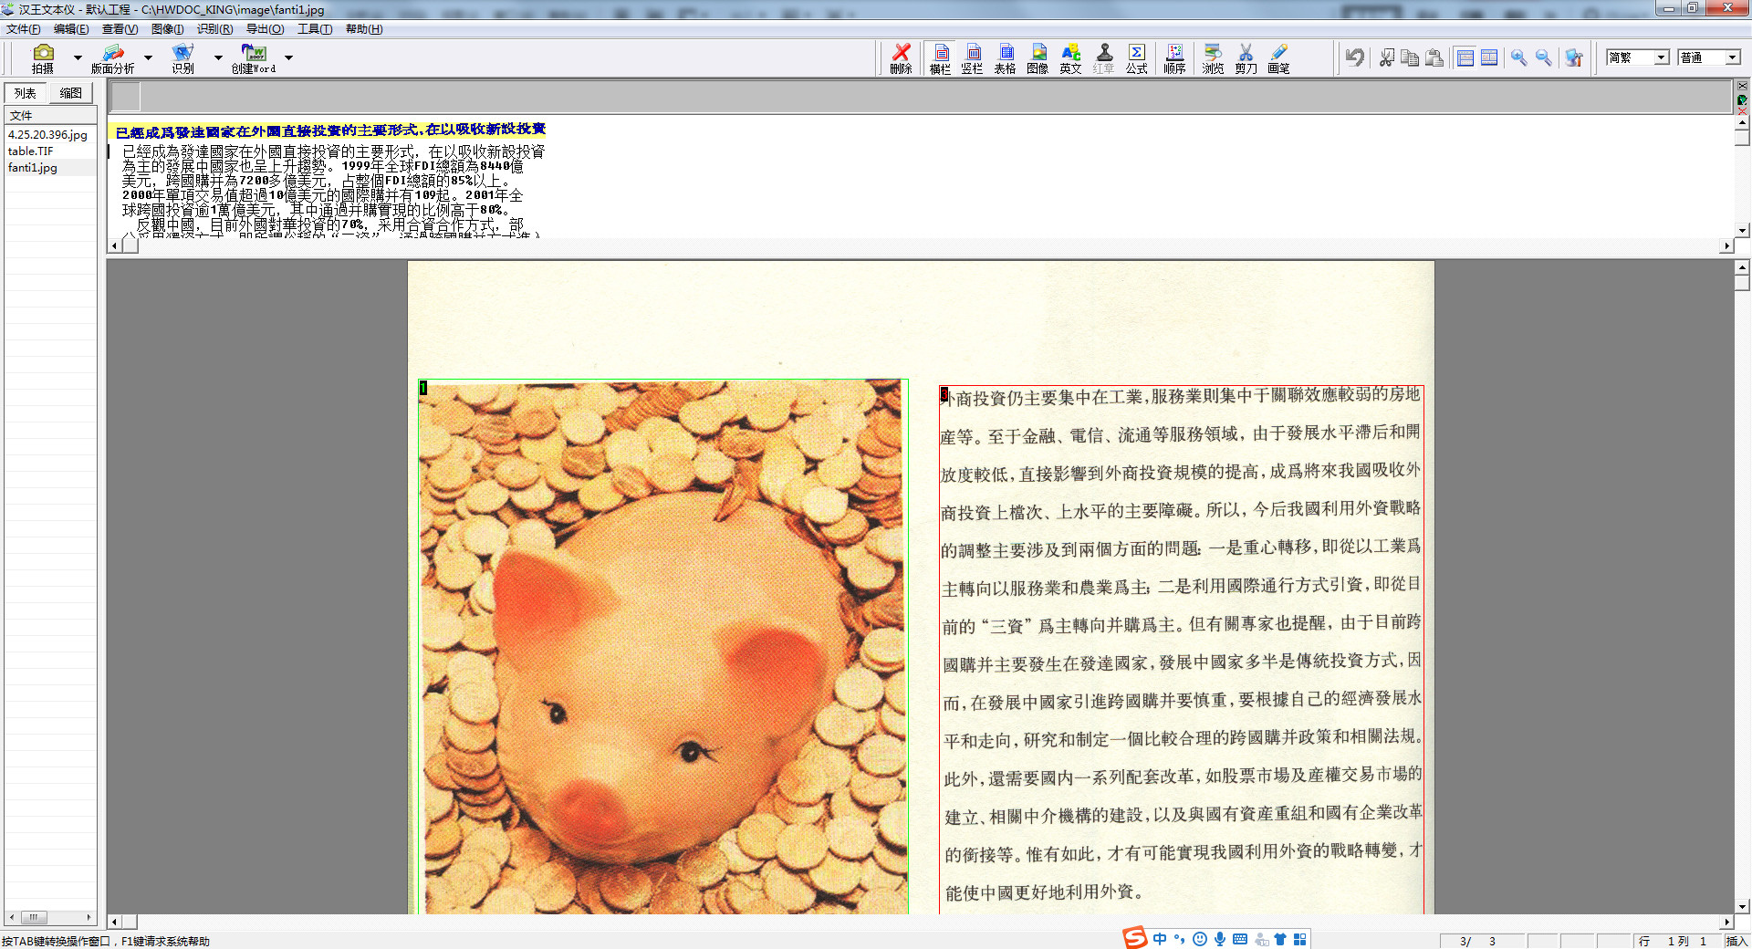Click the Sogou microphone voice input icon
1752x949 pixels.
click(x=1220, y=939)
